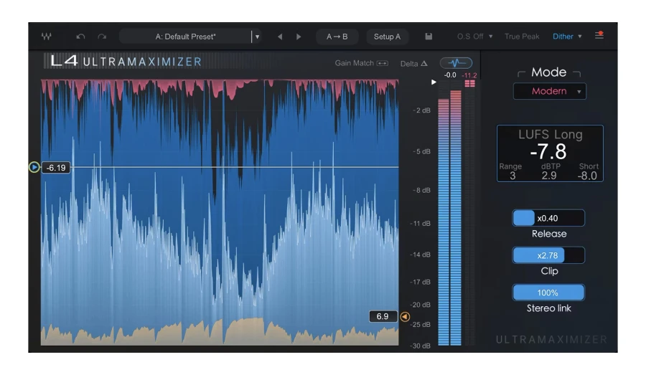646x375 pixels.
Task: Adjust the Stereo link 100% slider
Action: pyautogui.click(x=548, y=293)
